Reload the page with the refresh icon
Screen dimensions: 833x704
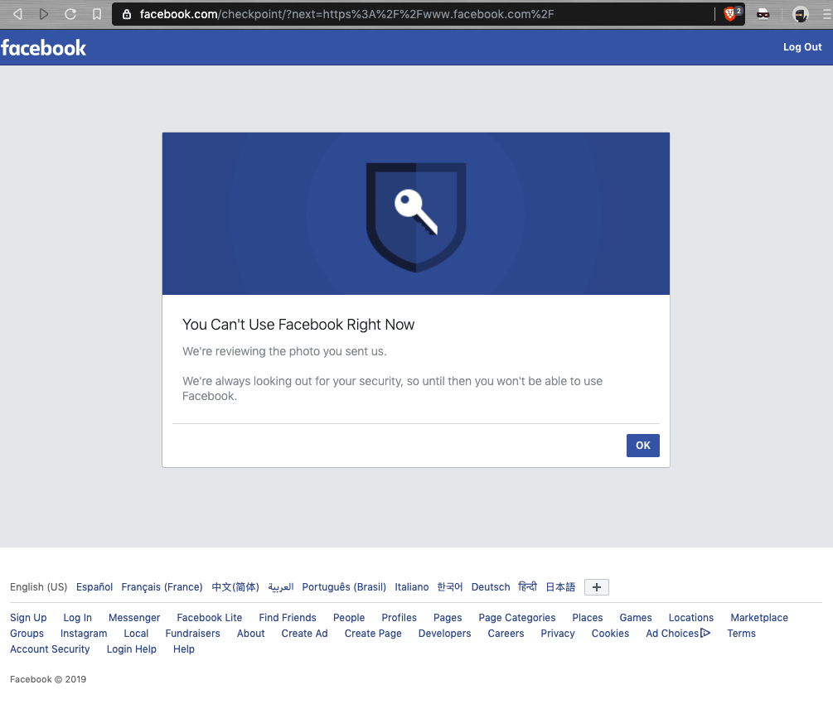tap(70, 14)
